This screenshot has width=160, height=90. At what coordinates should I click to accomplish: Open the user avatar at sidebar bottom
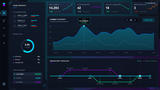point(4,84)
